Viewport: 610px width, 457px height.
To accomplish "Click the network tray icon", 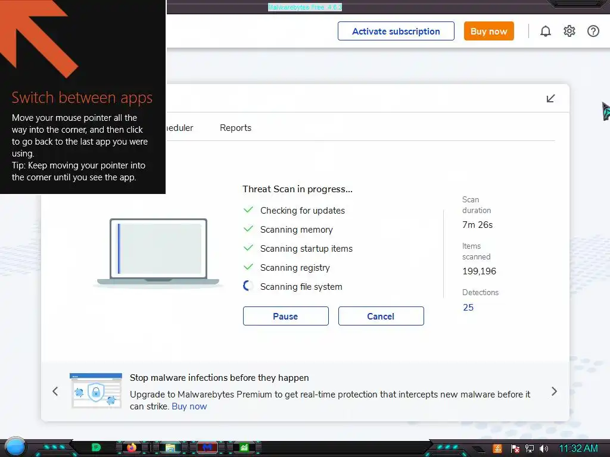I will (x=530, y=449).
